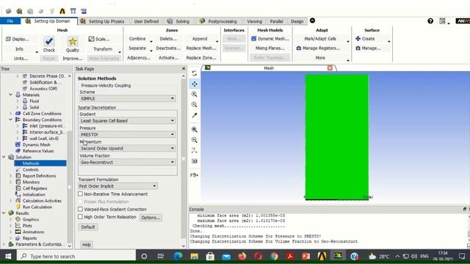The image size is (470, 264).
Task: Open Dynamic Mesh settings
Action: [270, 39]
